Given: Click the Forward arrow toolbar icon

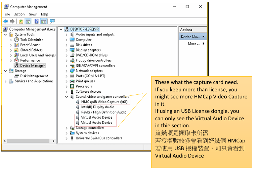Looking at the screenshot, I should coord(12,21).
